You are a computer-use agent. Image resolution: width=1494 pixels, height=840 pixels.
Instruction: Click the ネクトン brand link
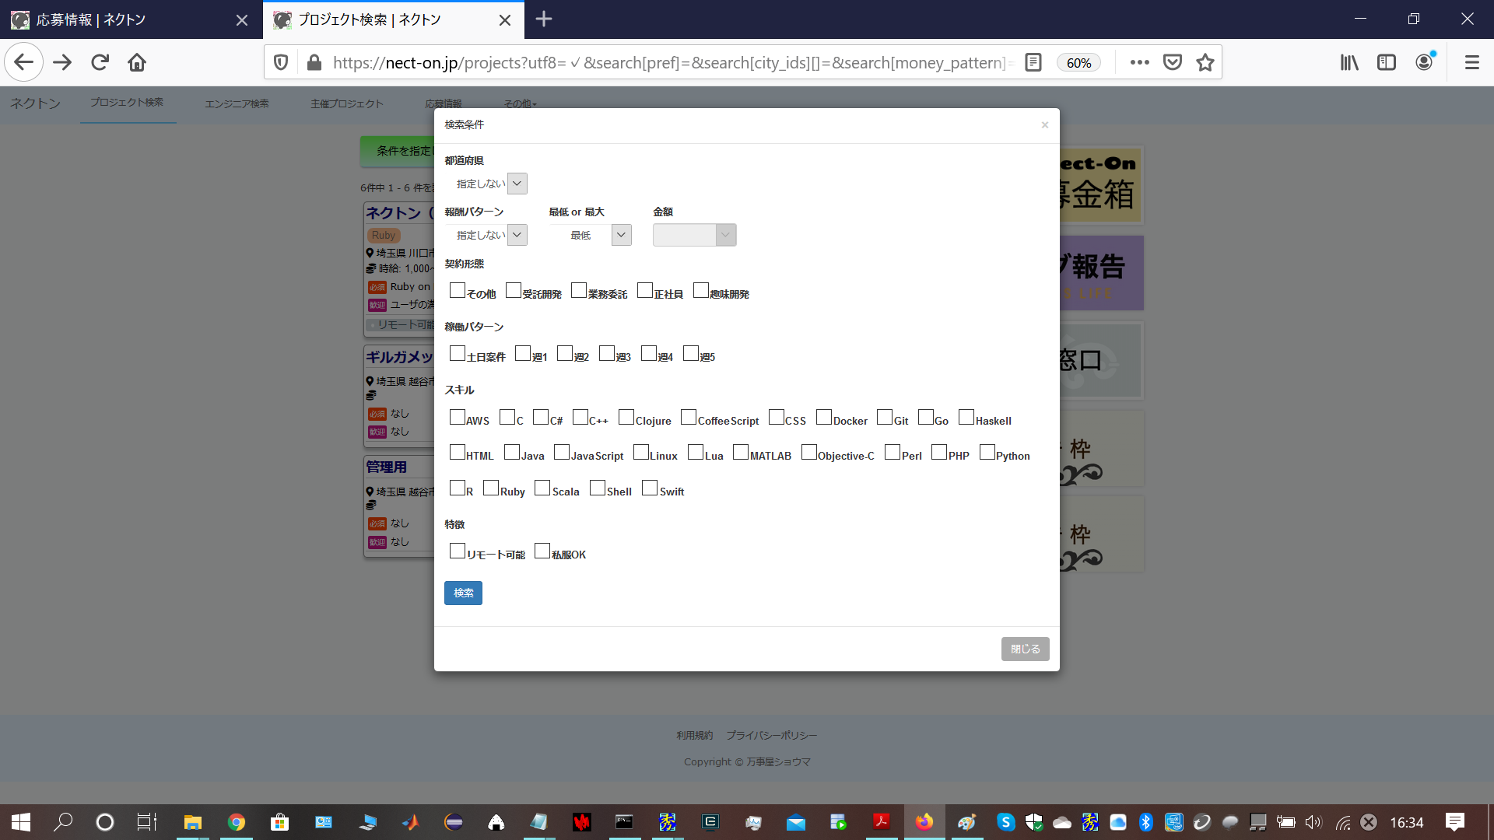35,103
